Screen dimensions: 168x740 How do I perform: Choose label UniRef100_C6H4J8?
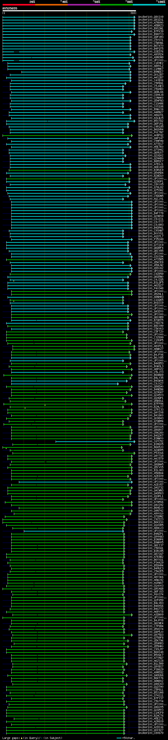point(151,95)
